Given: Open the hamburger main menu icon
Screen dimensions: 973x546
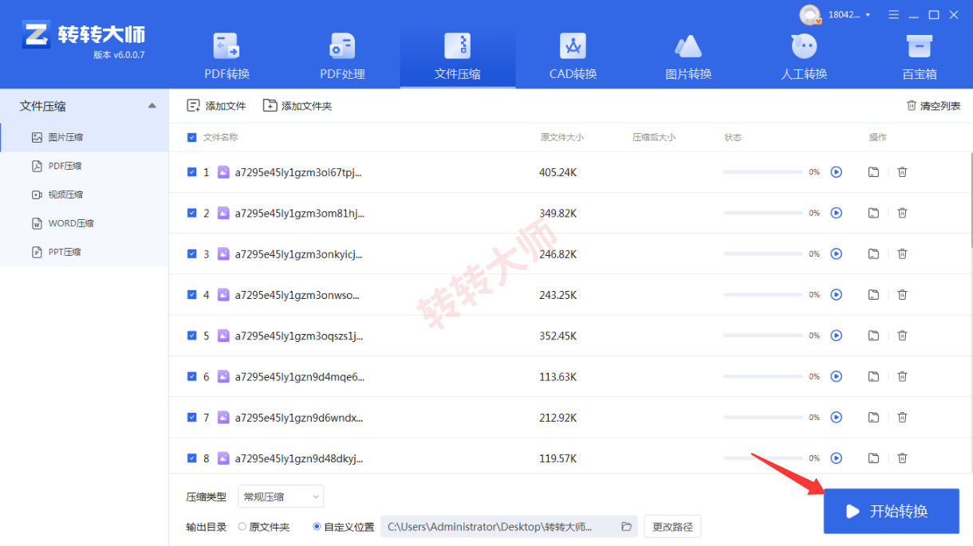Looking at the screenshot, I should (893, 14).
